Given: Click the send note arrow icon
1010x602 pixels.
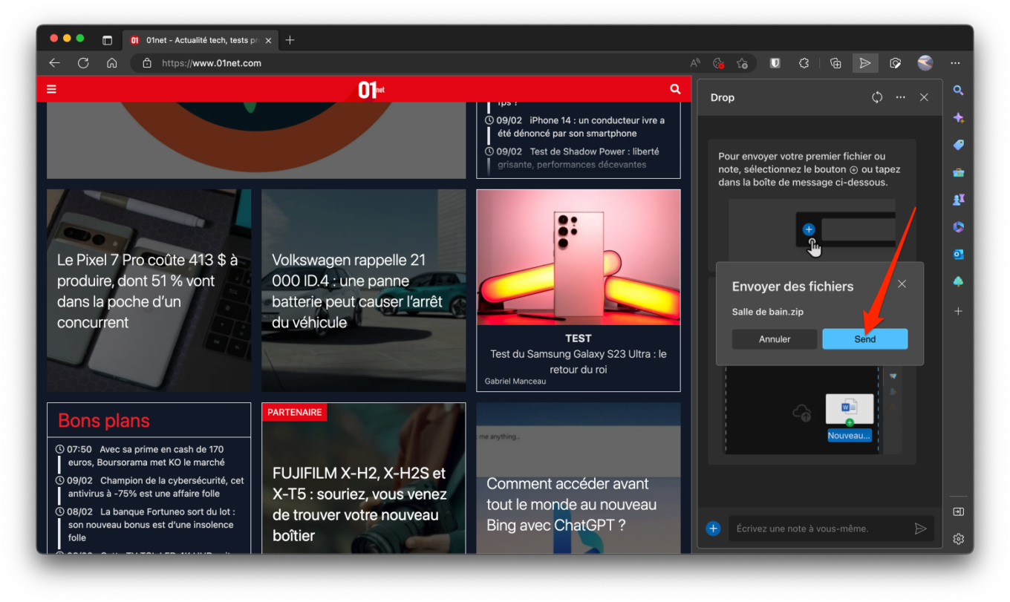Looking at the screenshot, I should pos(921,529).
